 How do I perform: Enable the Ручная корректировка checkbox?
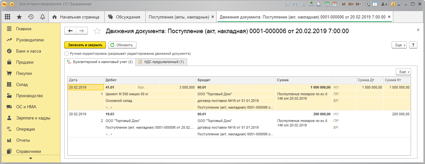pos(66,53)
